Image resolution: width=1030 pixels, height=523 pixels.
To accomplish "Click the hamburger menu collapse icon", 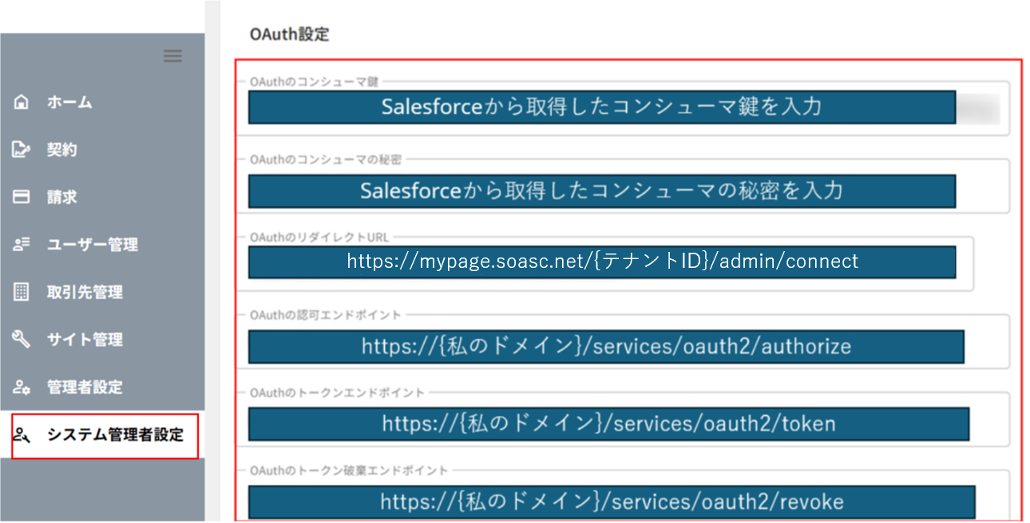I will coord(172,56).
